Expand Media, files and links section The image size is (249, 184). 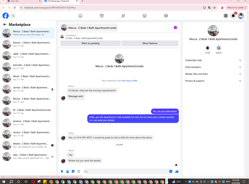pyautogui.click(x=213, y=74)
